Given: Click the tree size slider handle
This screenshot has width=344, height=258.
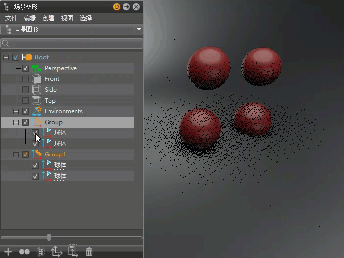Looking at the screenshot, I should point(49,237).
